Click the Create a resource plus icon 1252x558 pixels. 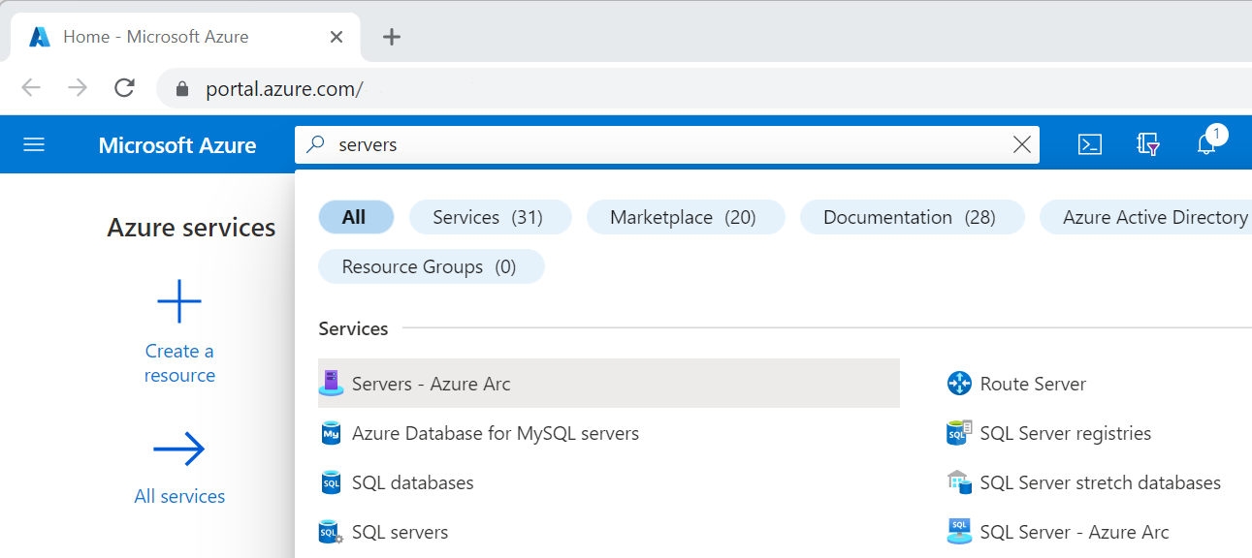179,301
